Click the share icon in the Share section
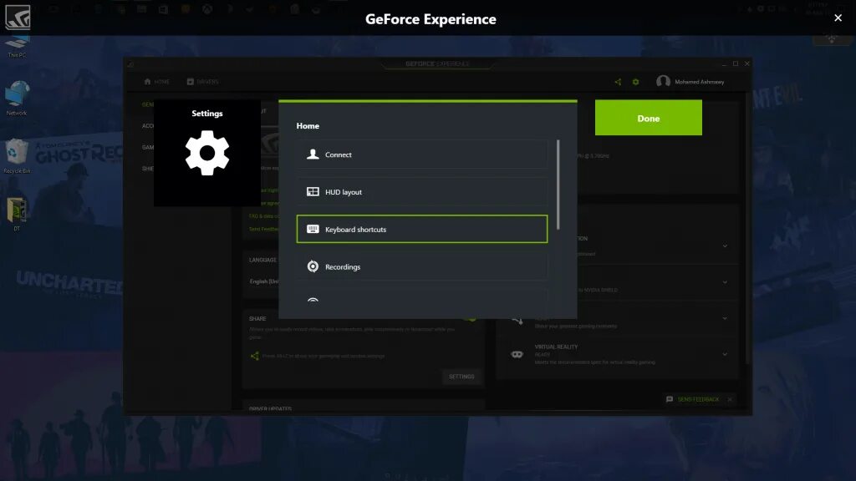Image resolution: width=856 pixels, height=481 pixels. pyautogui.click(x=254, y=356)
